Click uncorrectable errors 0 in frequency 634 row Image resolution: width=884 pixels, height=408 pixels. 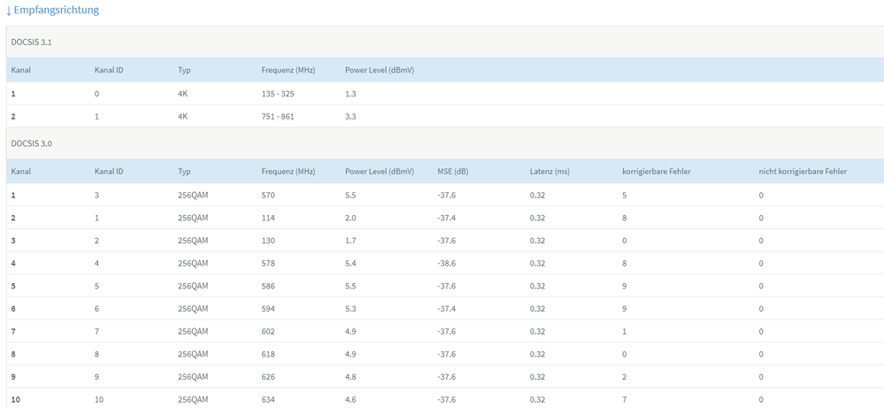[761, 399]
